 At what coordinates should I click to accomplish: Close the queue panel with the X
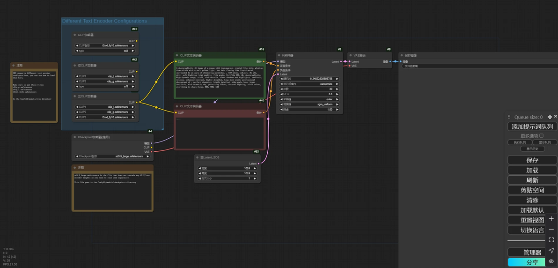555,116
